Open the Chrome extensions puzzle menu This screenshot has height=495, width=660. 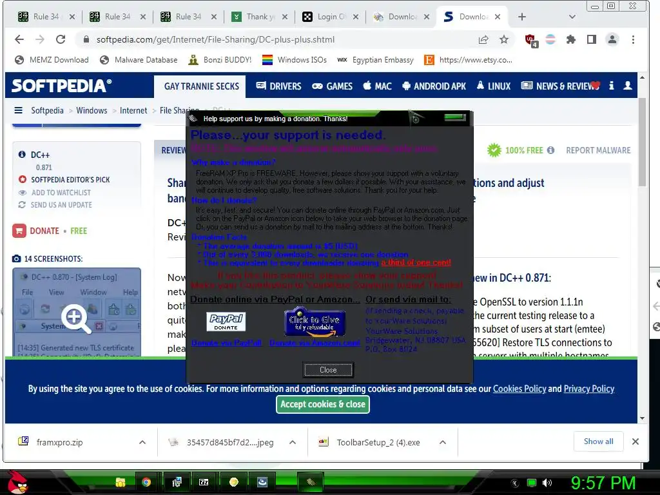[571, 39]
